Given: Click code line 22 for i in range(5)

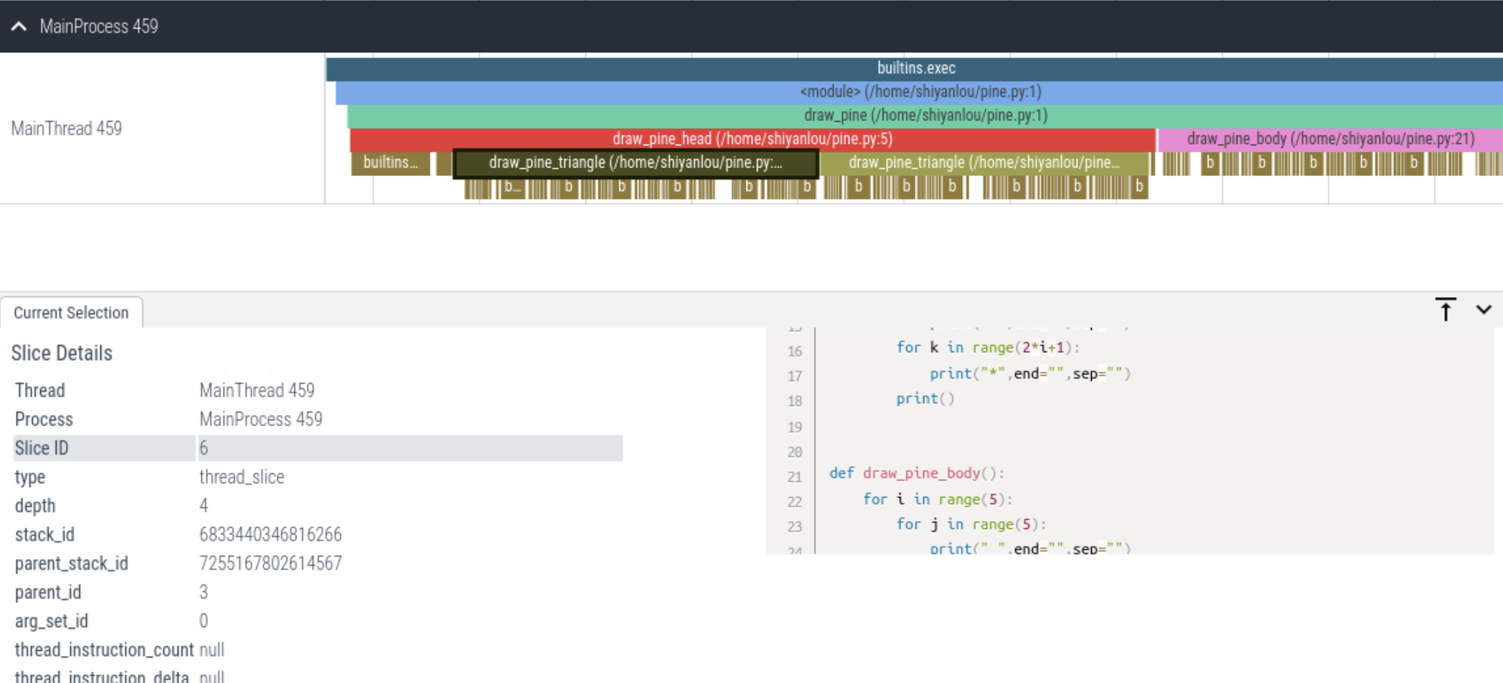Looking at the screenshot, I should (938, 499).
